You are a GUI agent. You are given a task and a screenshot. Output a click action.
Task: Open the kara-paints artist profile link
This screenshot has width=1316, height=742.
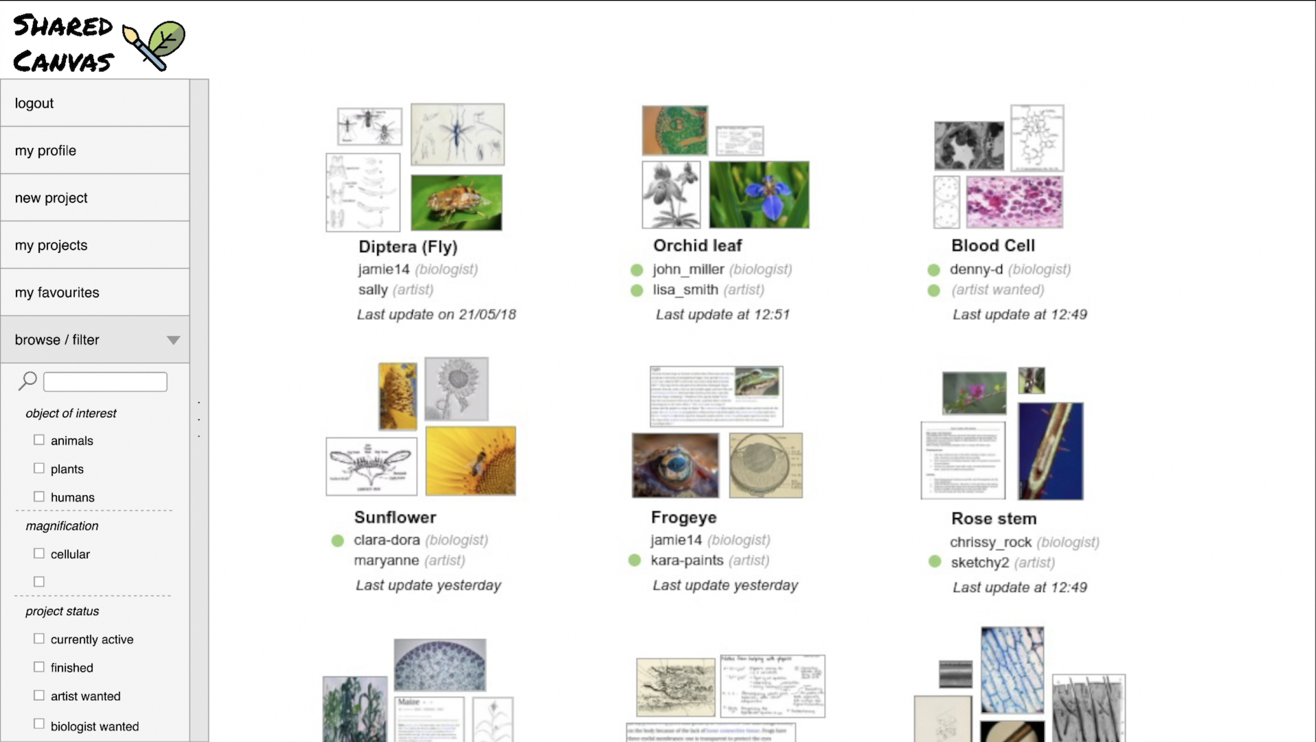coord(687,560)
